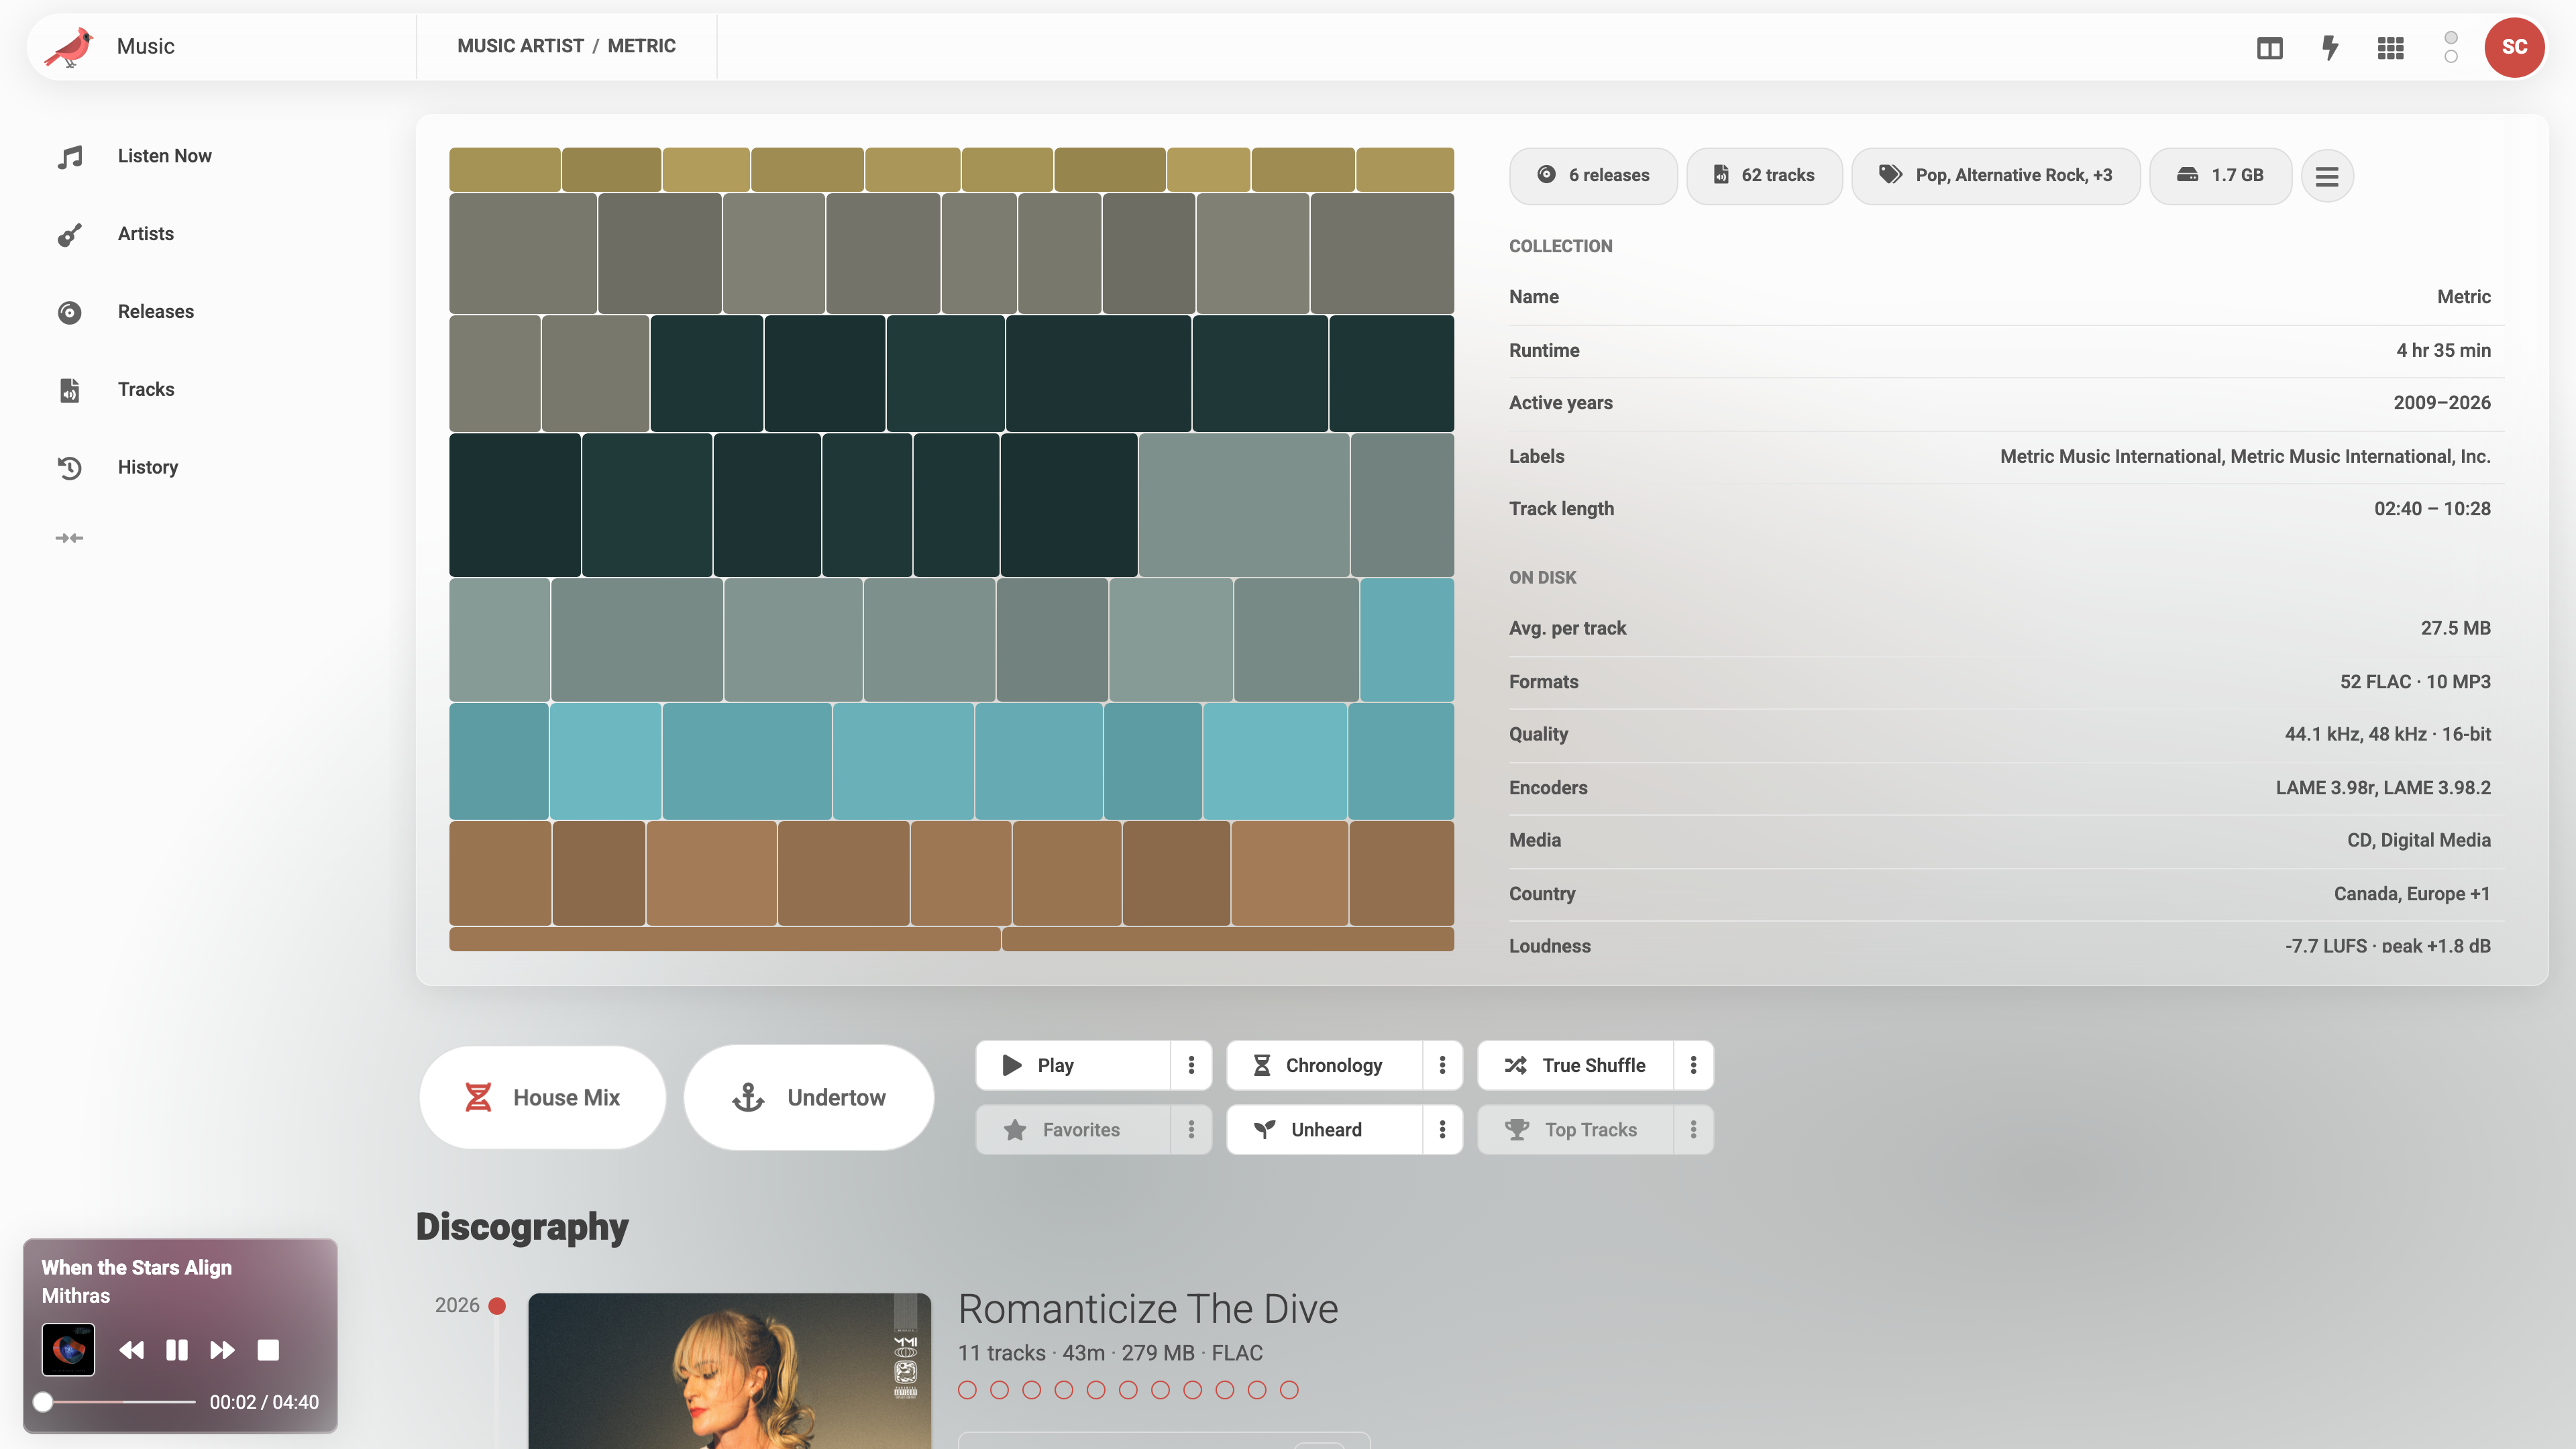Click the clock History icon
This screenshot has width=2576, height=1449.
pyautogui.click(x=69, y=467)
